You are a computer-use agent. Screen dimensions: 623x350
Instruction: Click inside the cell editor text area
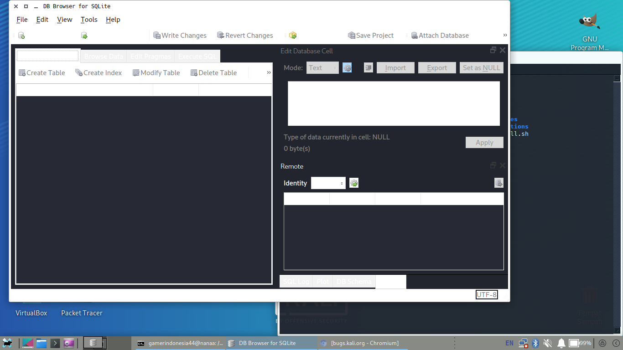(x=394, y=103)
